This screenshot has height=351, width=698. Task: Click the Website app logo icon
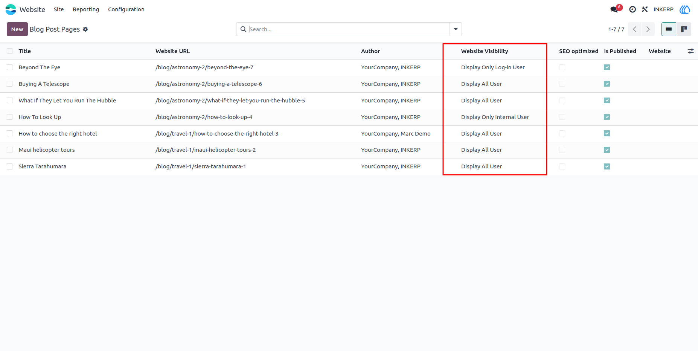(11, 9)
